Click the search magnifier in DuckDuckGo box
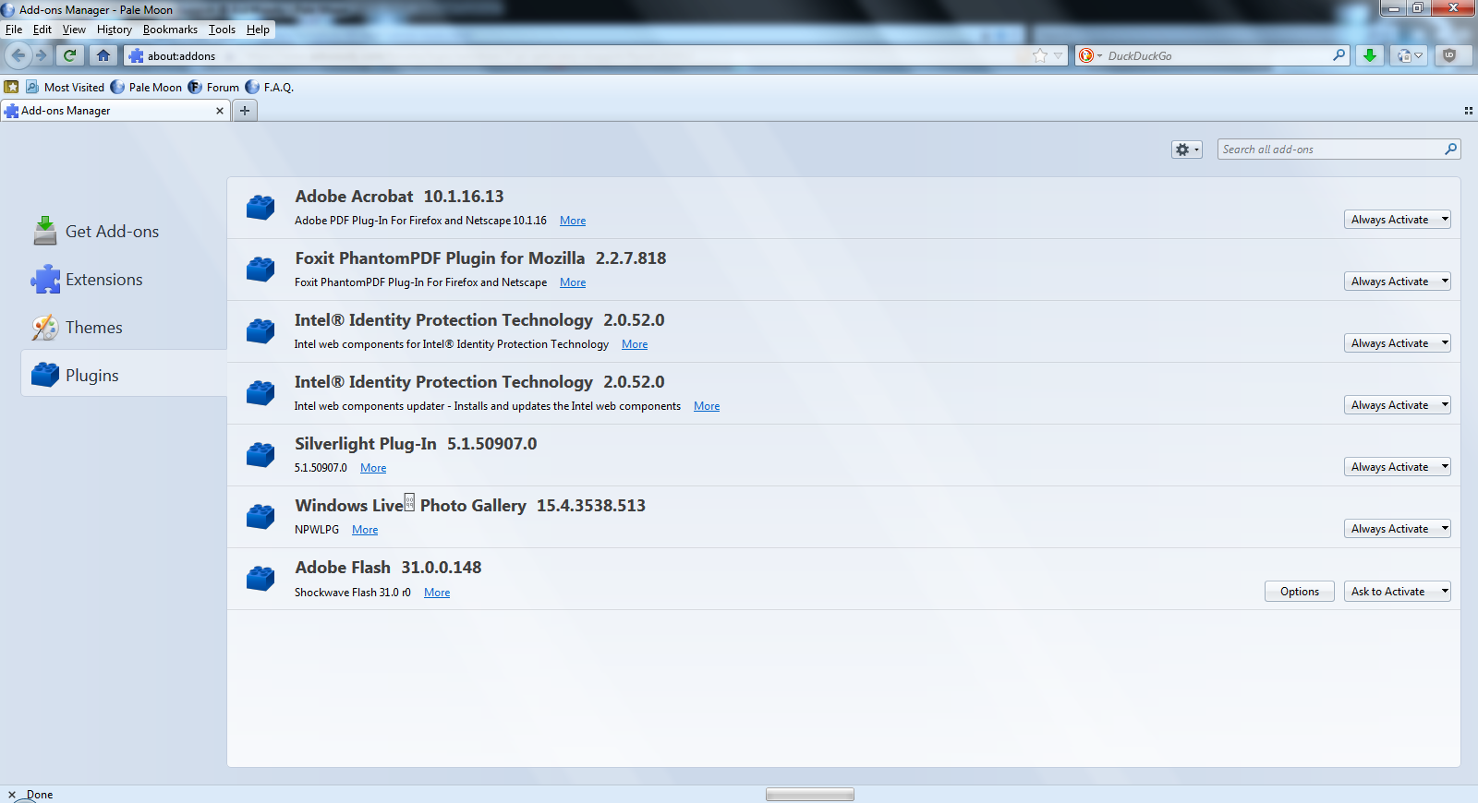 pyautogui.click(x=1339, y=55)
